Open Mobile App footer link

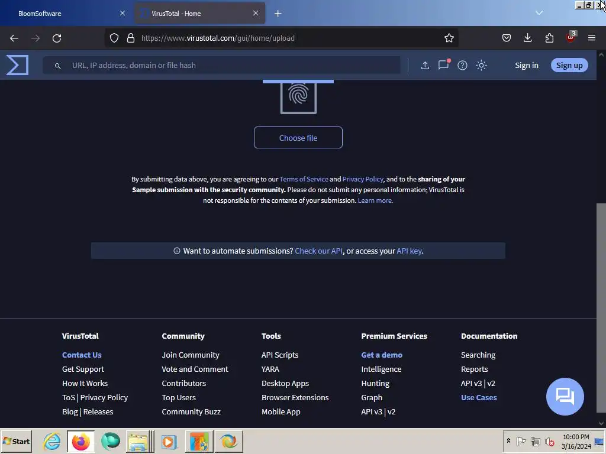coord(281,411)
